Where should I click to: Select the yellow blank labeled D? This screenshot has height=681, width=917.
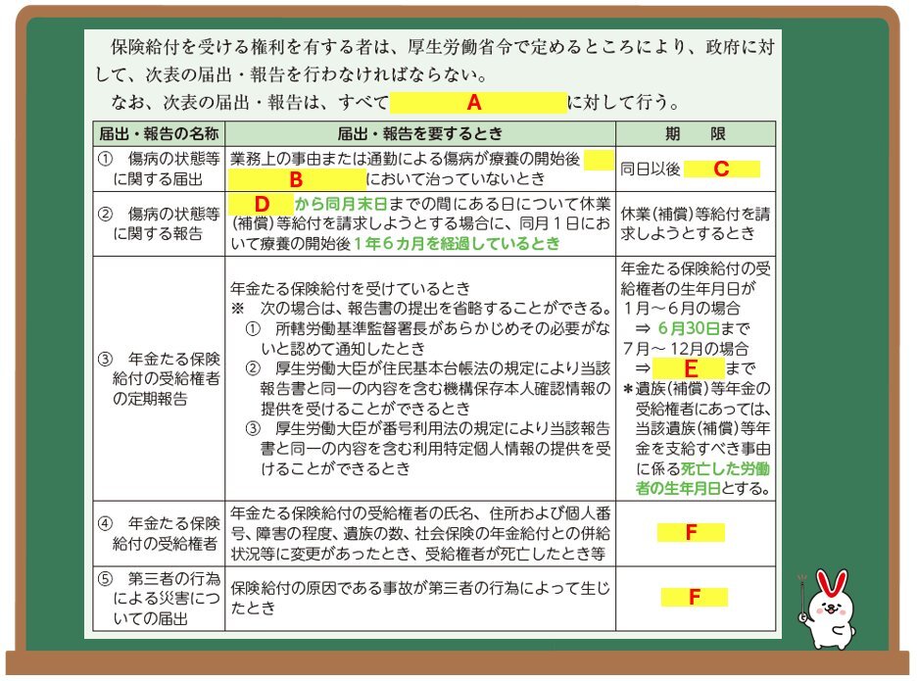pos(261,203)
